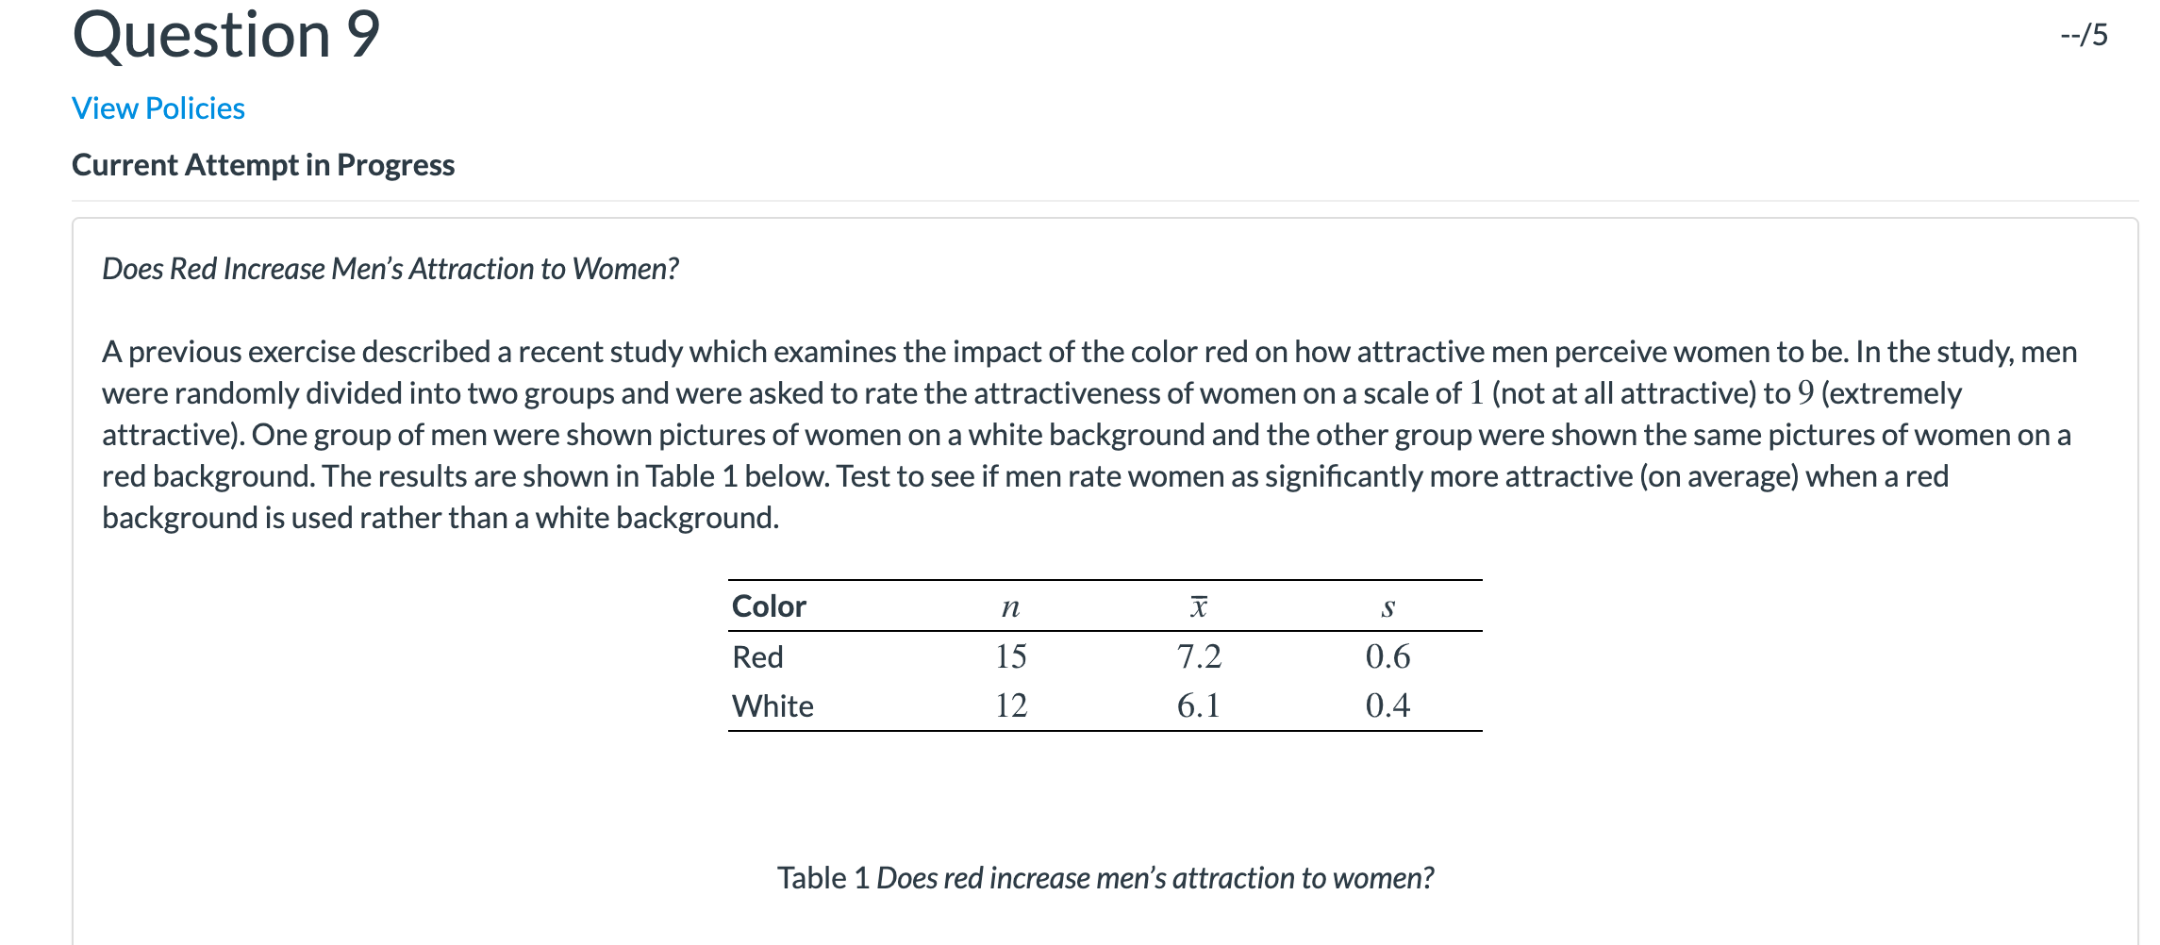Click the sample size value 12
2160x945 pixels.
[1010, 705]
